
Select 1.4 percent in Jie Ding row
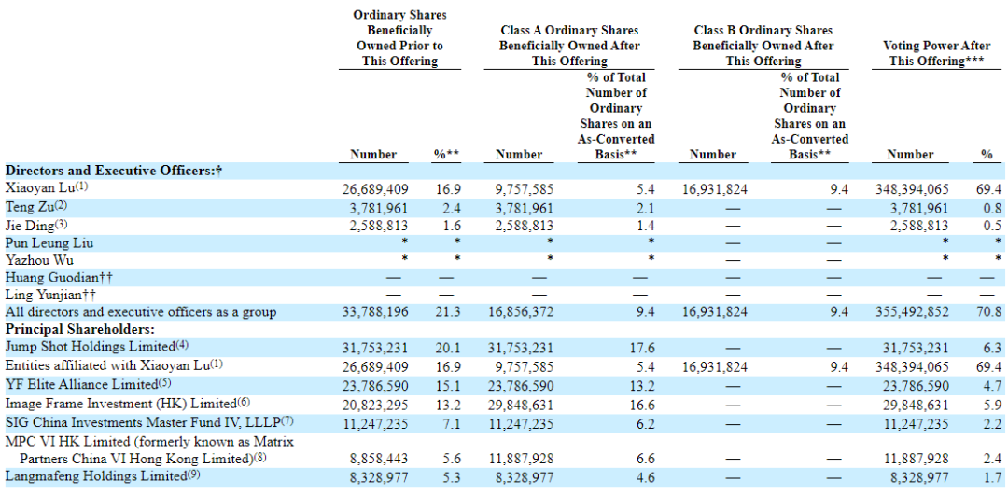tap(648, 226)
